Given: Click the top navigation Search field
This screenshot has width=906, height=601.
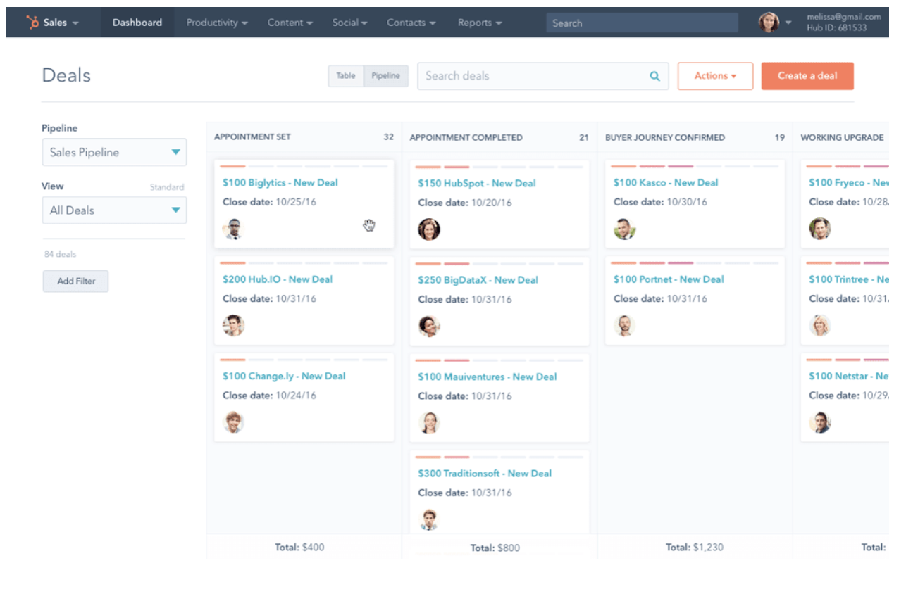Looking at the screenshot, I should (642, 23).
